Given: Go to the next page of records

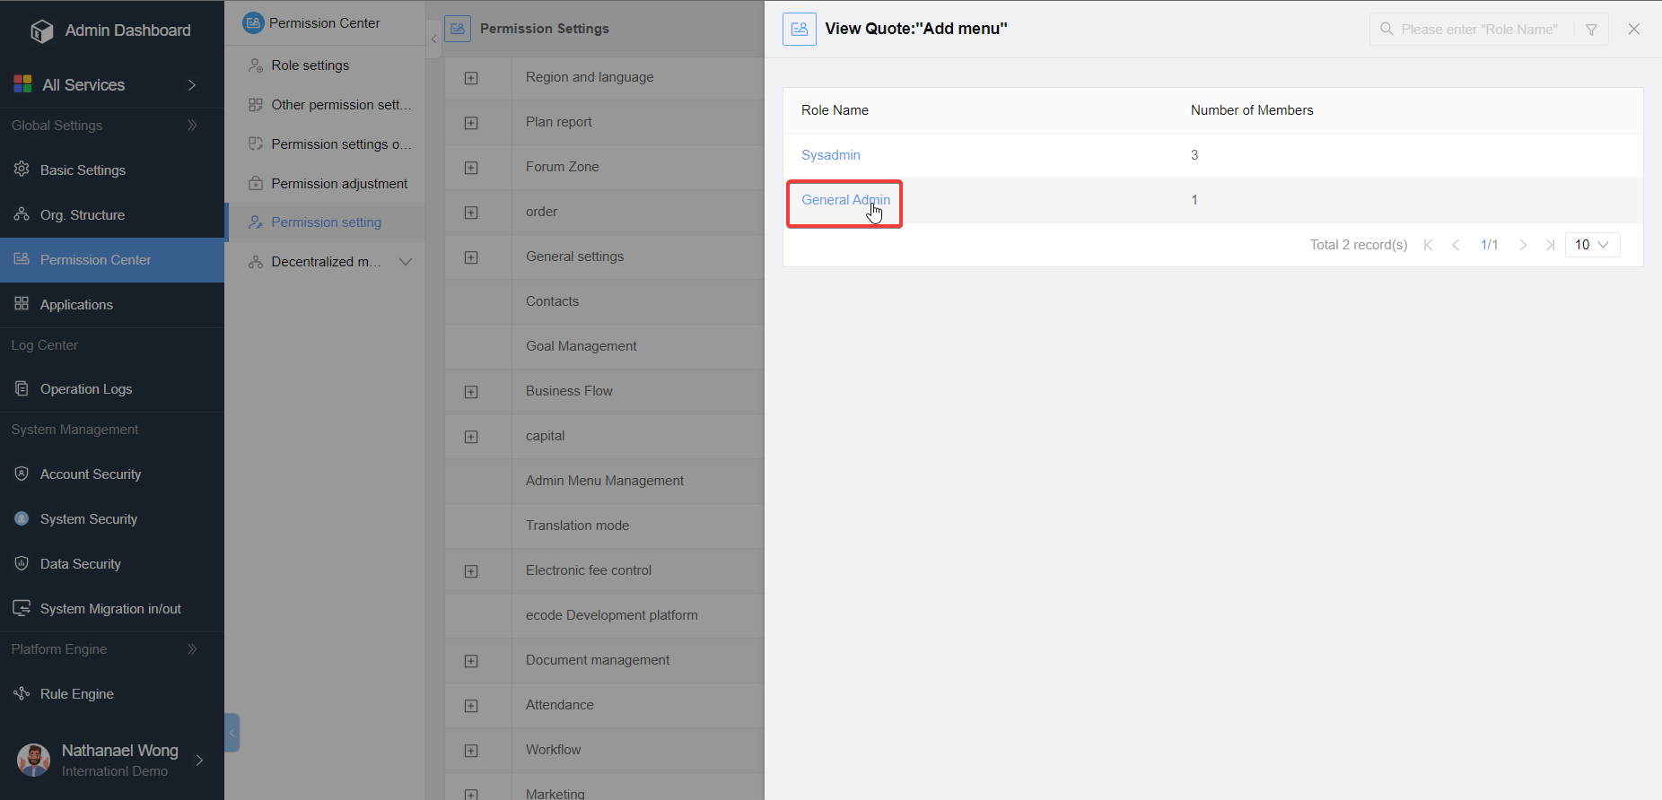Looking at the screenshot, I should coord(1523,245).
